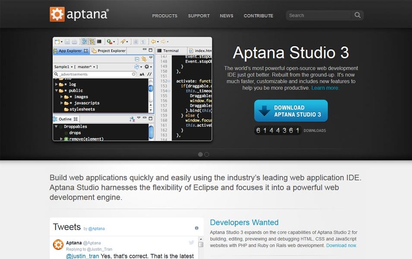Click the Tweets info icon
This screenshot has width=412, height=259.
[x=196, y=228]
